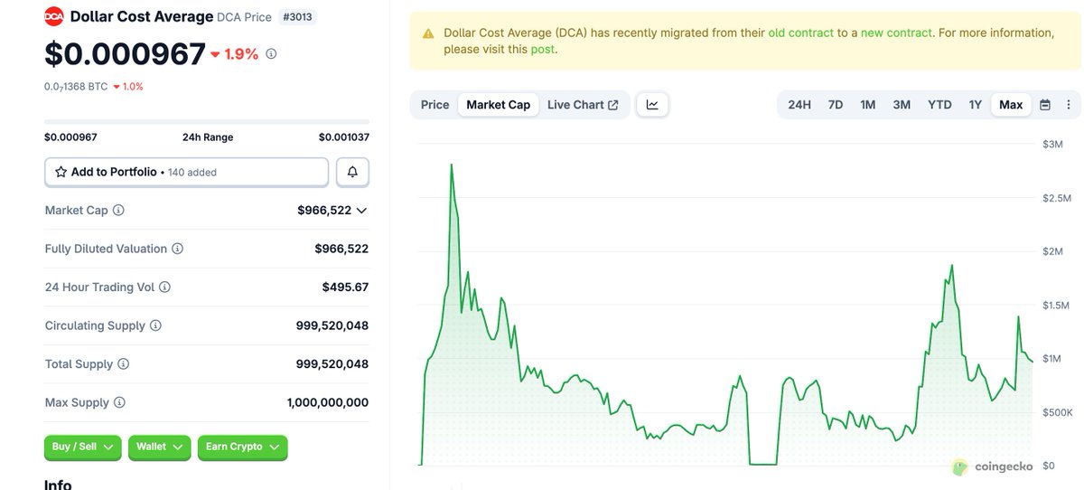This screenshot has height=490, width=1084.
Task: Click the 24h Range progress bar
Action: (x=207, y=122)
